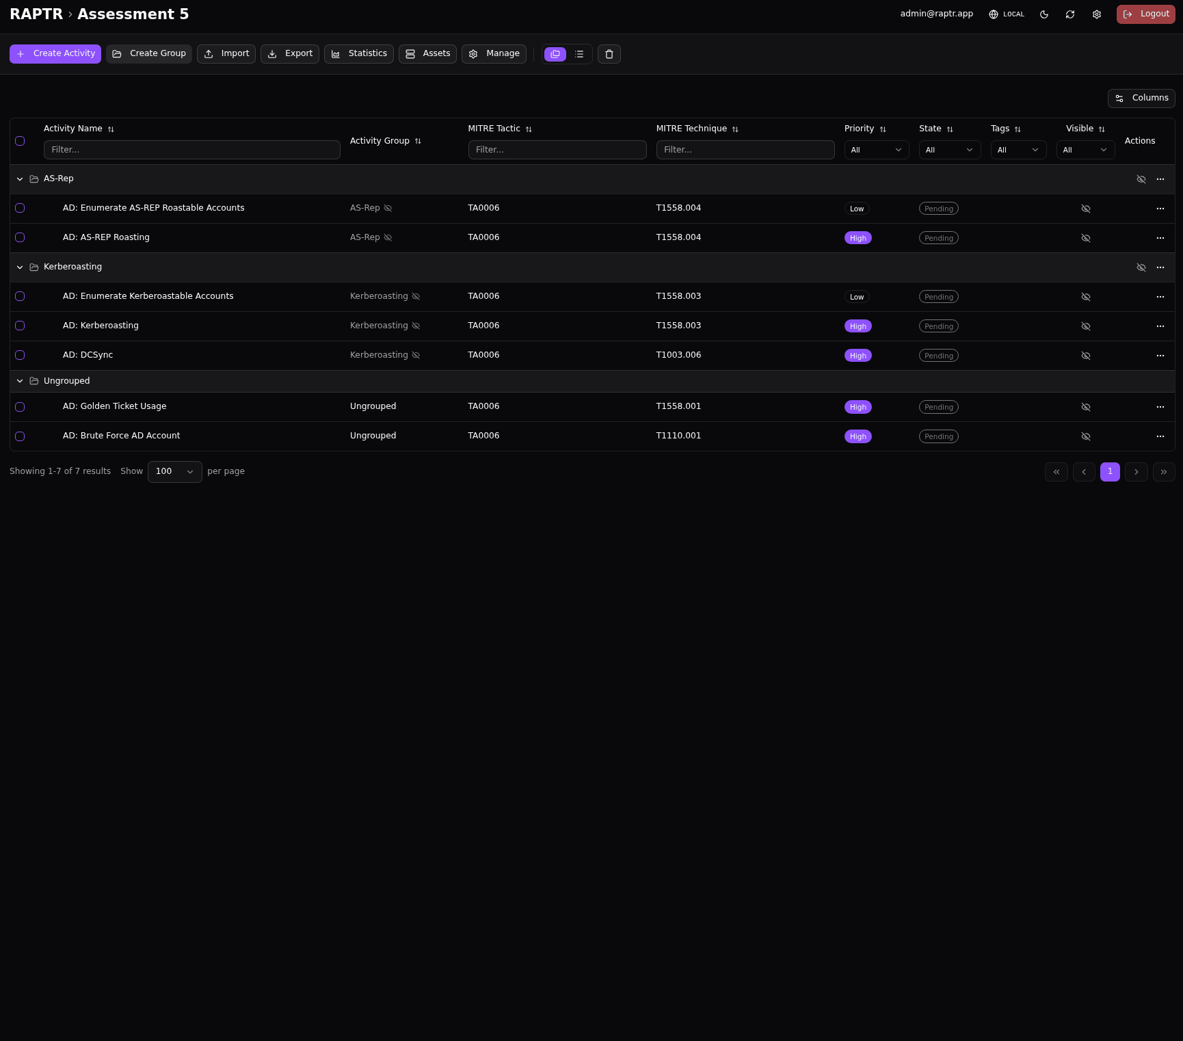
Task: Click the dark mode moon icon
Action: 1044,14
